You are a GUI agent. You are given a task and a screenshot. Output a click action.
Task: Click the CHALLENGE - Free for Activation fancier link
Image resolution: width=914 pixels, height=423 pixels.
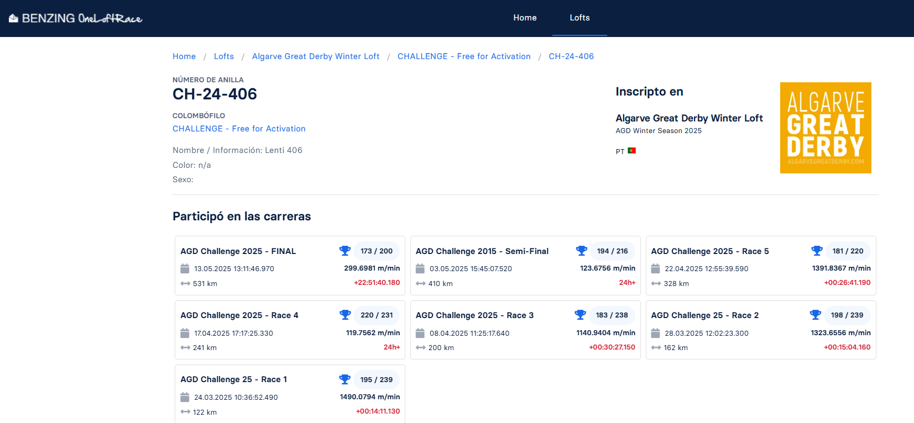[x=239, y=129]
